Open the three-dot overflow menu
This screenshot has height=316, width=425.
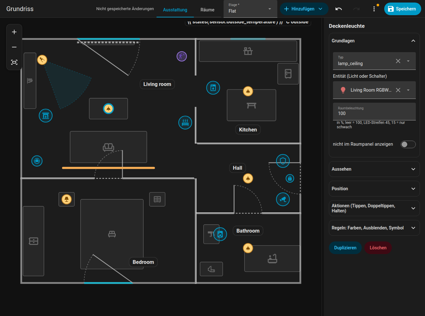tap(374, 9)
